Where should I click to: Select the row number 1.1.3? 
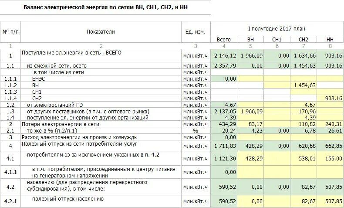[10, 92]
